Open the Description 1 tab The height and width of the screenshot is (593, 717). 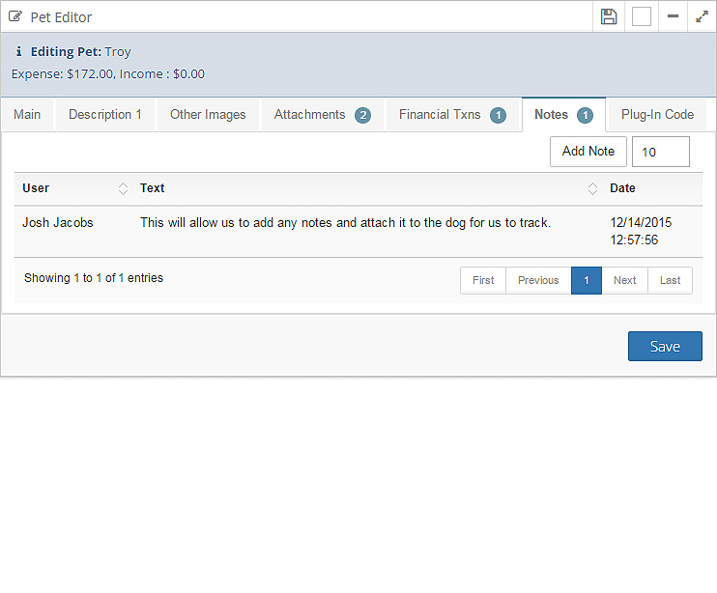pyautogui.click(x=105, y=115)
